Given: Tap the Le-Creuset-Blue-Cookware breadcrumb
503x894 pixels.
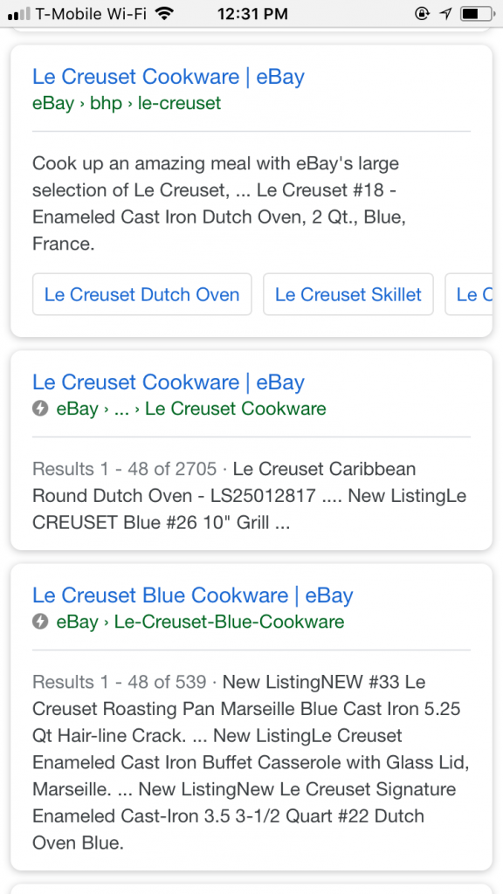Looking at the screenshot, I should click(x=197, y=622).
